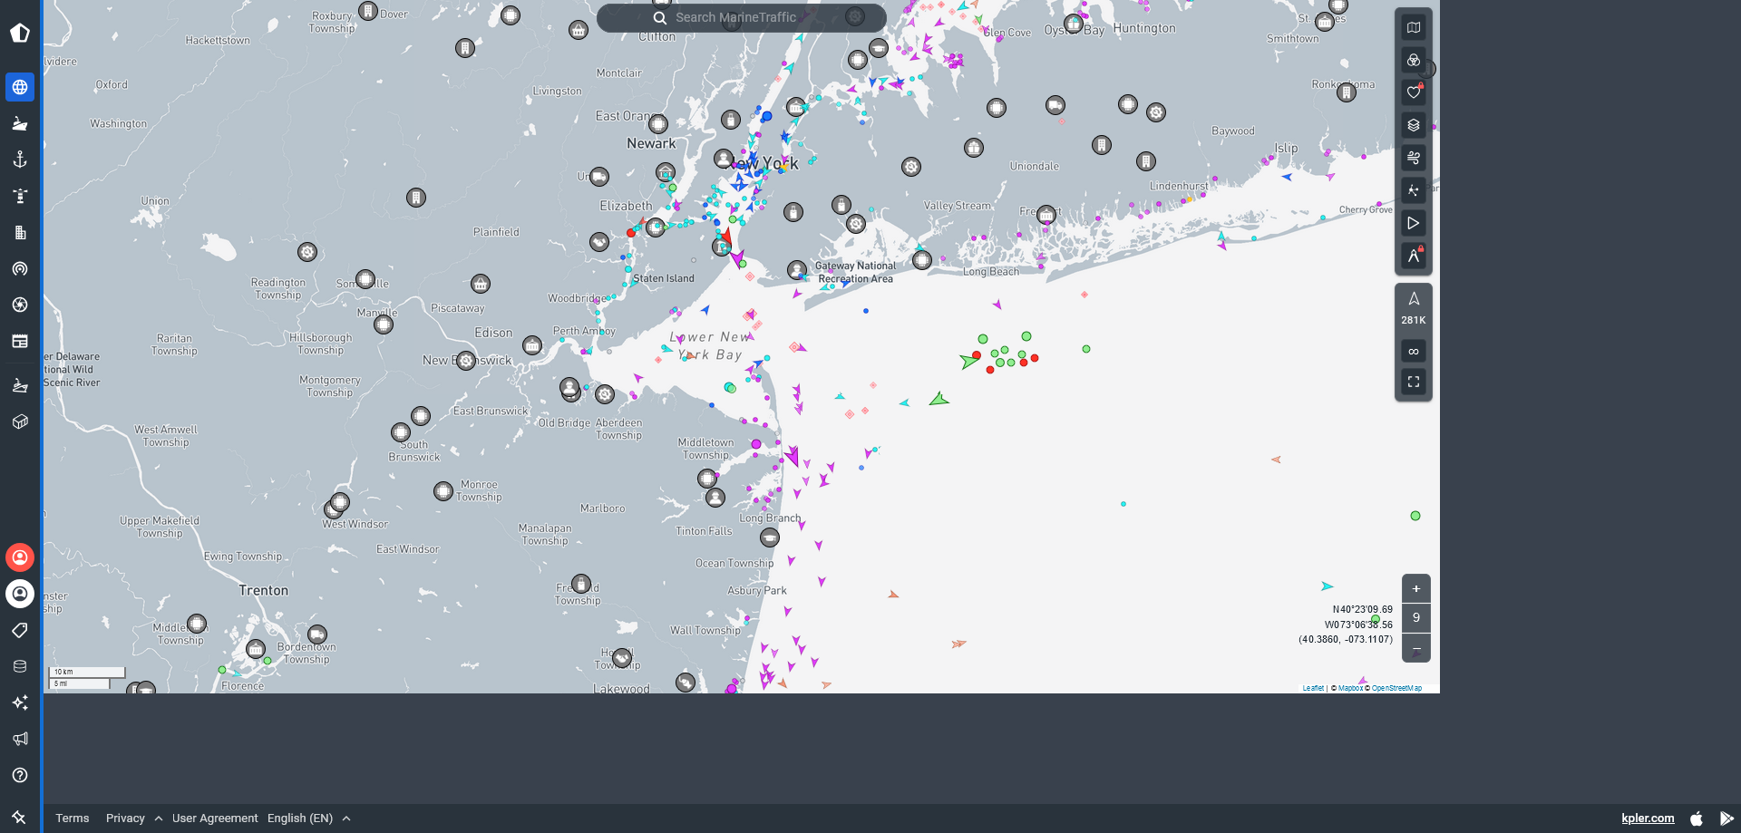Enter fullscreen map mode
The image size is (1741, 833).
click(x=1414, y=382)
